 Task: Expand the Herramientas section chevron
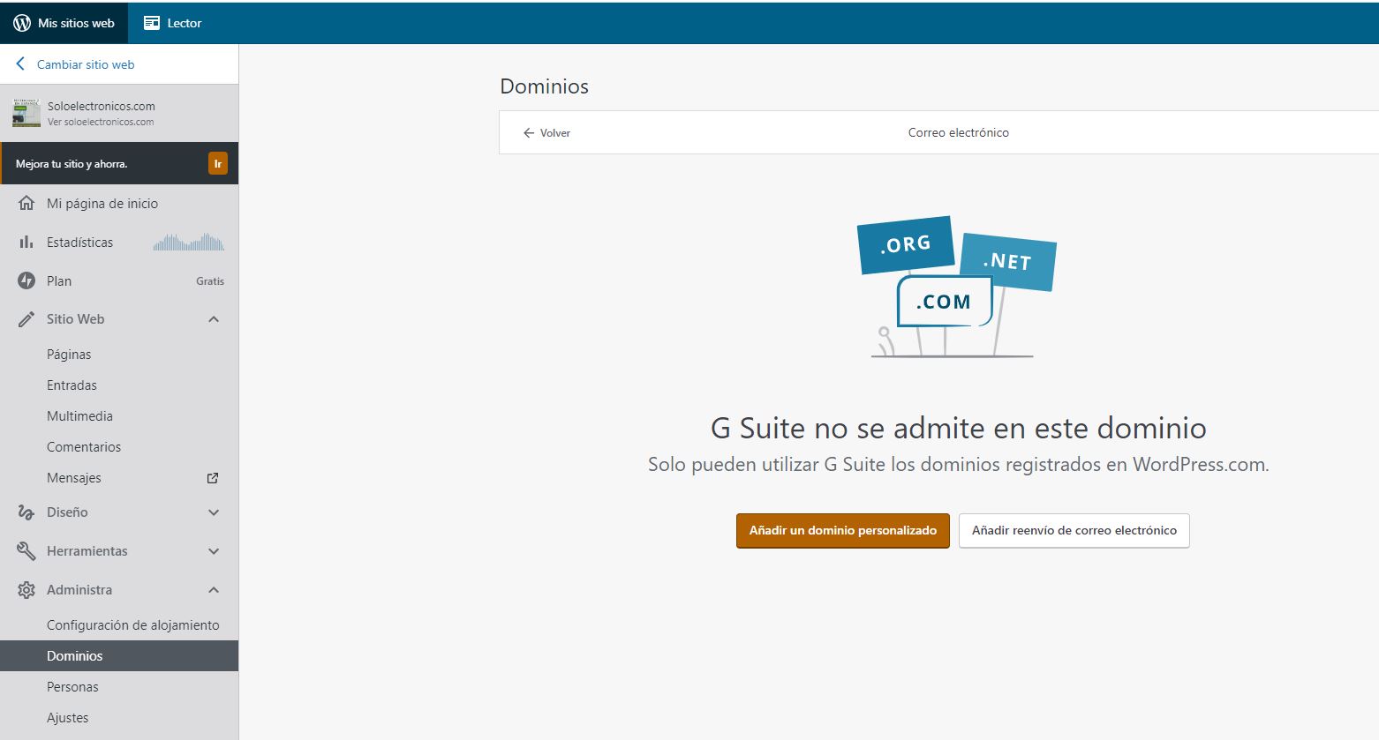(x=214, y=551)
